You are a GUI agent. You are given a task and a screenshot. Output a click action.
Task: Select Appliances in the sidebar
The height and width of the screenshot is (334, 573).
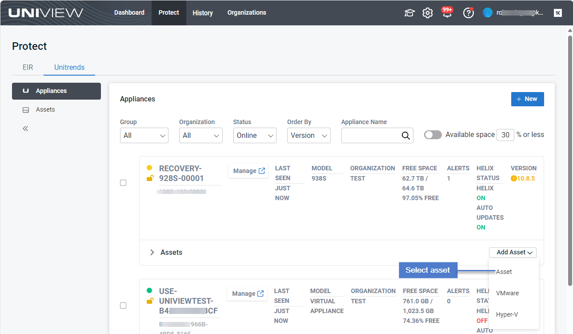tap(56, 91)
